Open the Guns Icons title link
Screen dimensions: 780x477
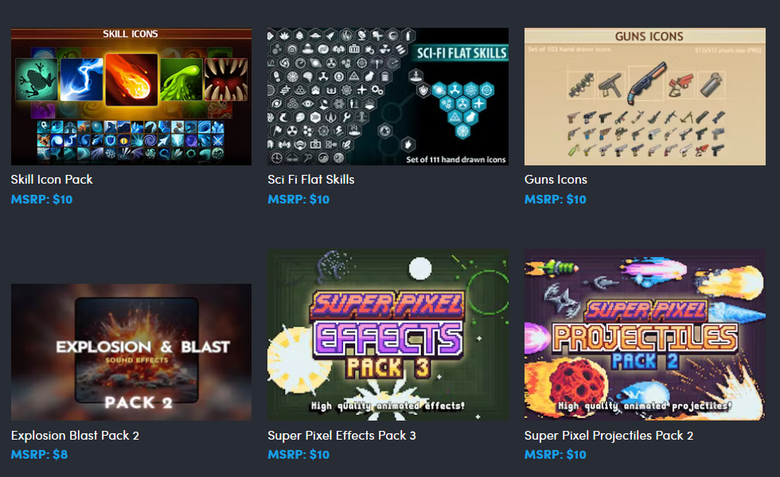click(556, 180)
